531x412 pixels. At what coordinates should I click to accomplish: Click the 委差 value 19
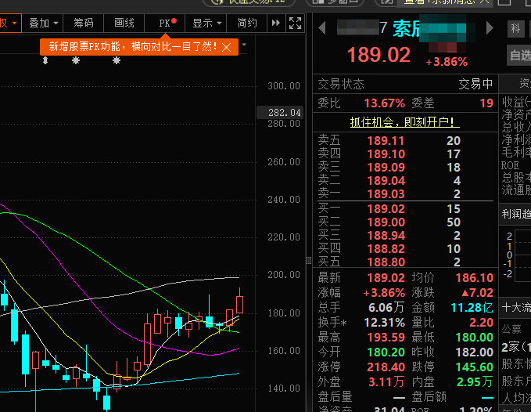pyautogui.click(x=486, y=103)
